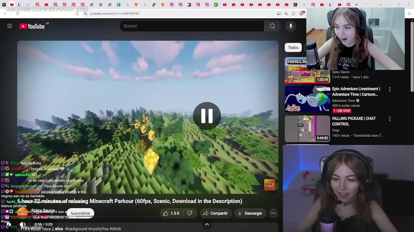Open Epic Adventure Livestream title link
This screenshot has width=414, height=232.
(x=356, y=92)
